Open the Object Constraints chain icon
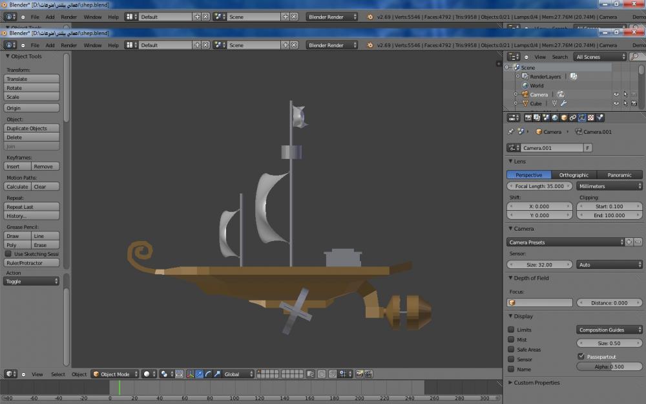 click(572, 118)
